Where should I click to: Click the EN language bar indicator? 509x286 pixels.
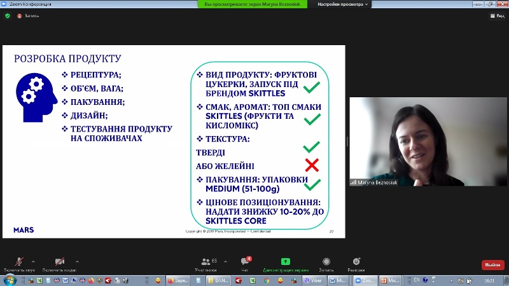(x=417, y=280)
